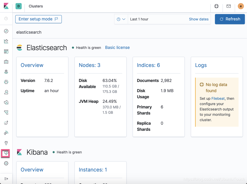Open Machine Learning icon in sidebar
247x184 pixels.
6,82
